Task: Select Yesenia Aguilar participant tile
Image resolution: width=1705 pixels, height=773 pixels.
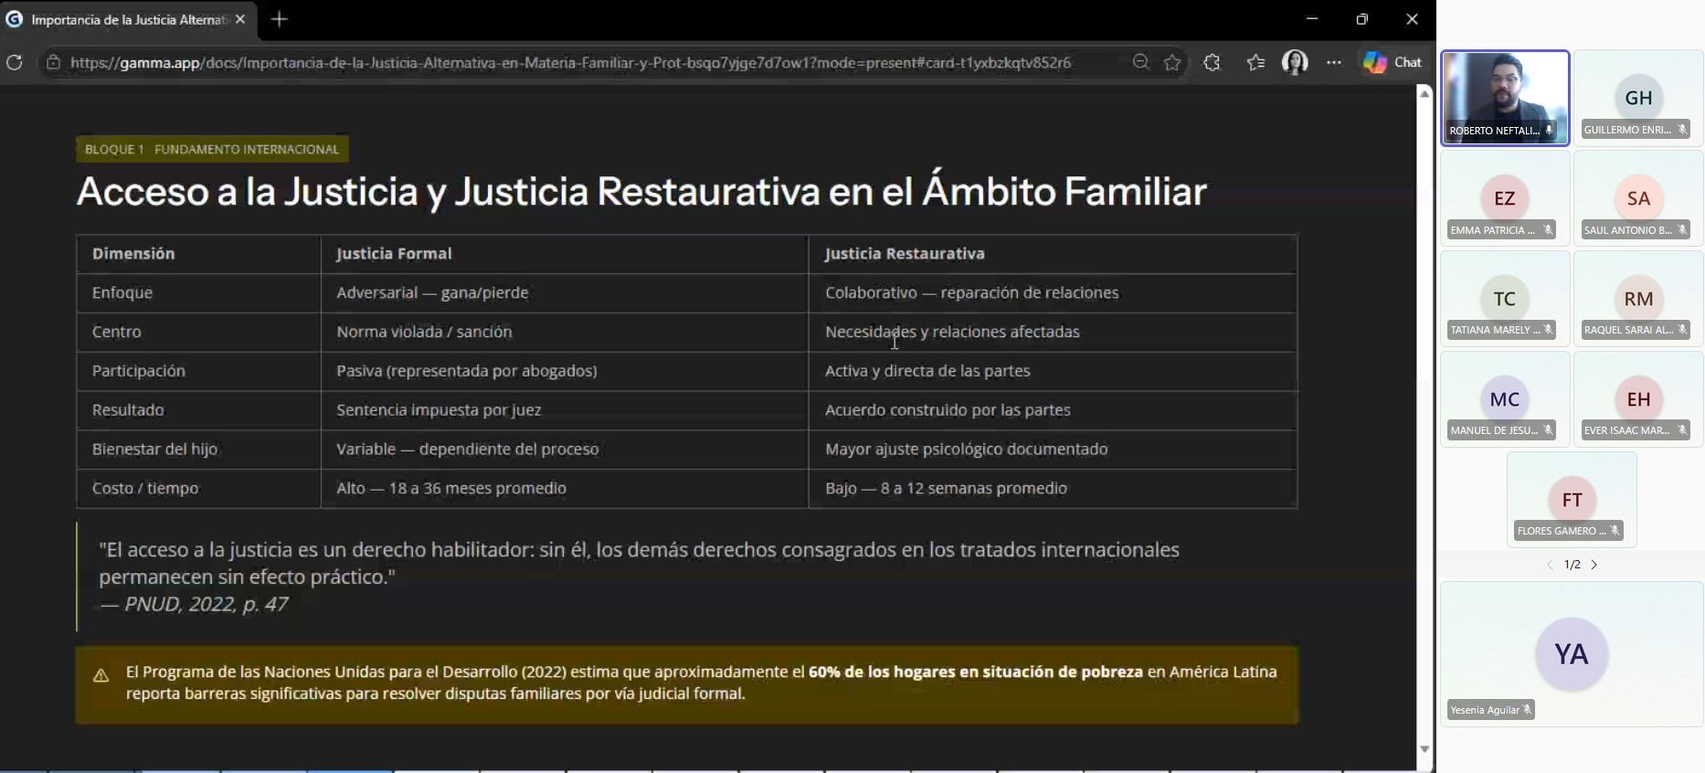Action: pyautogui.click(x=1572, y=654)
